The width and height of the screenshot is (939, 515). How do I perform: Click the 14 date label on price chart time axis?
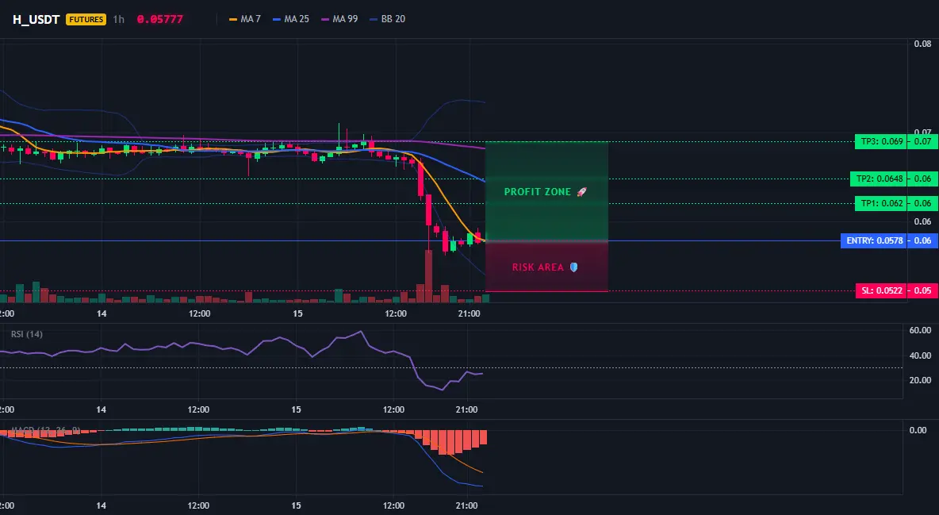[x=102, y=313]
